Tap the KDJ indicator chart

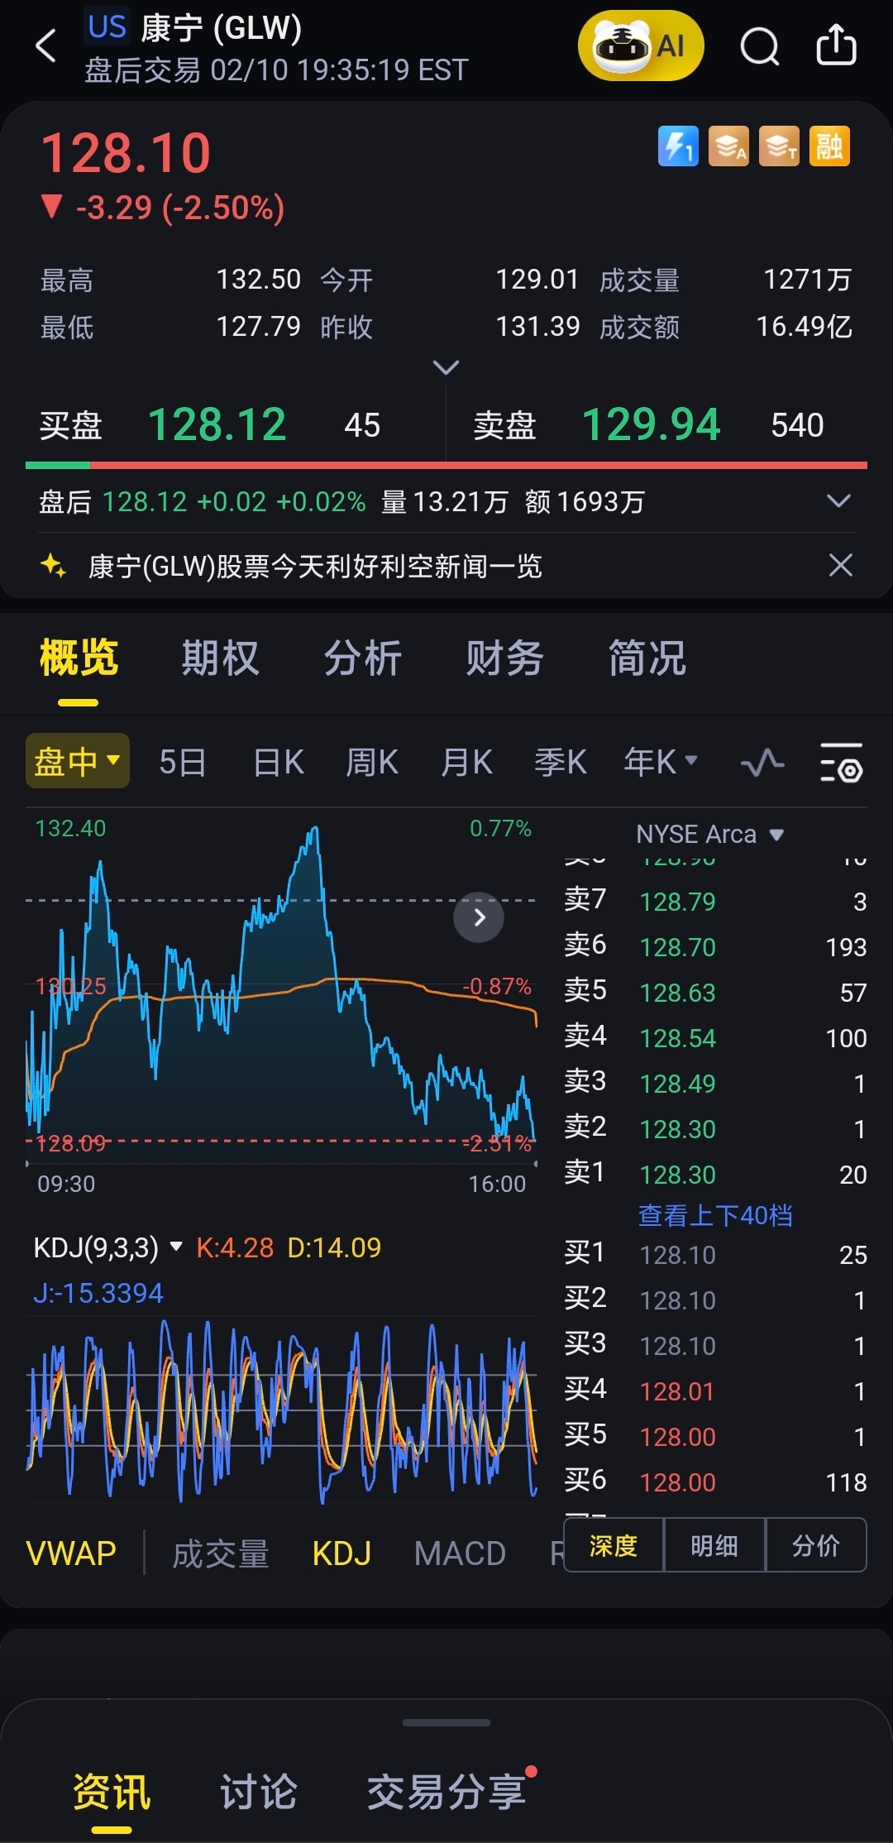(x=281, y=1410)
